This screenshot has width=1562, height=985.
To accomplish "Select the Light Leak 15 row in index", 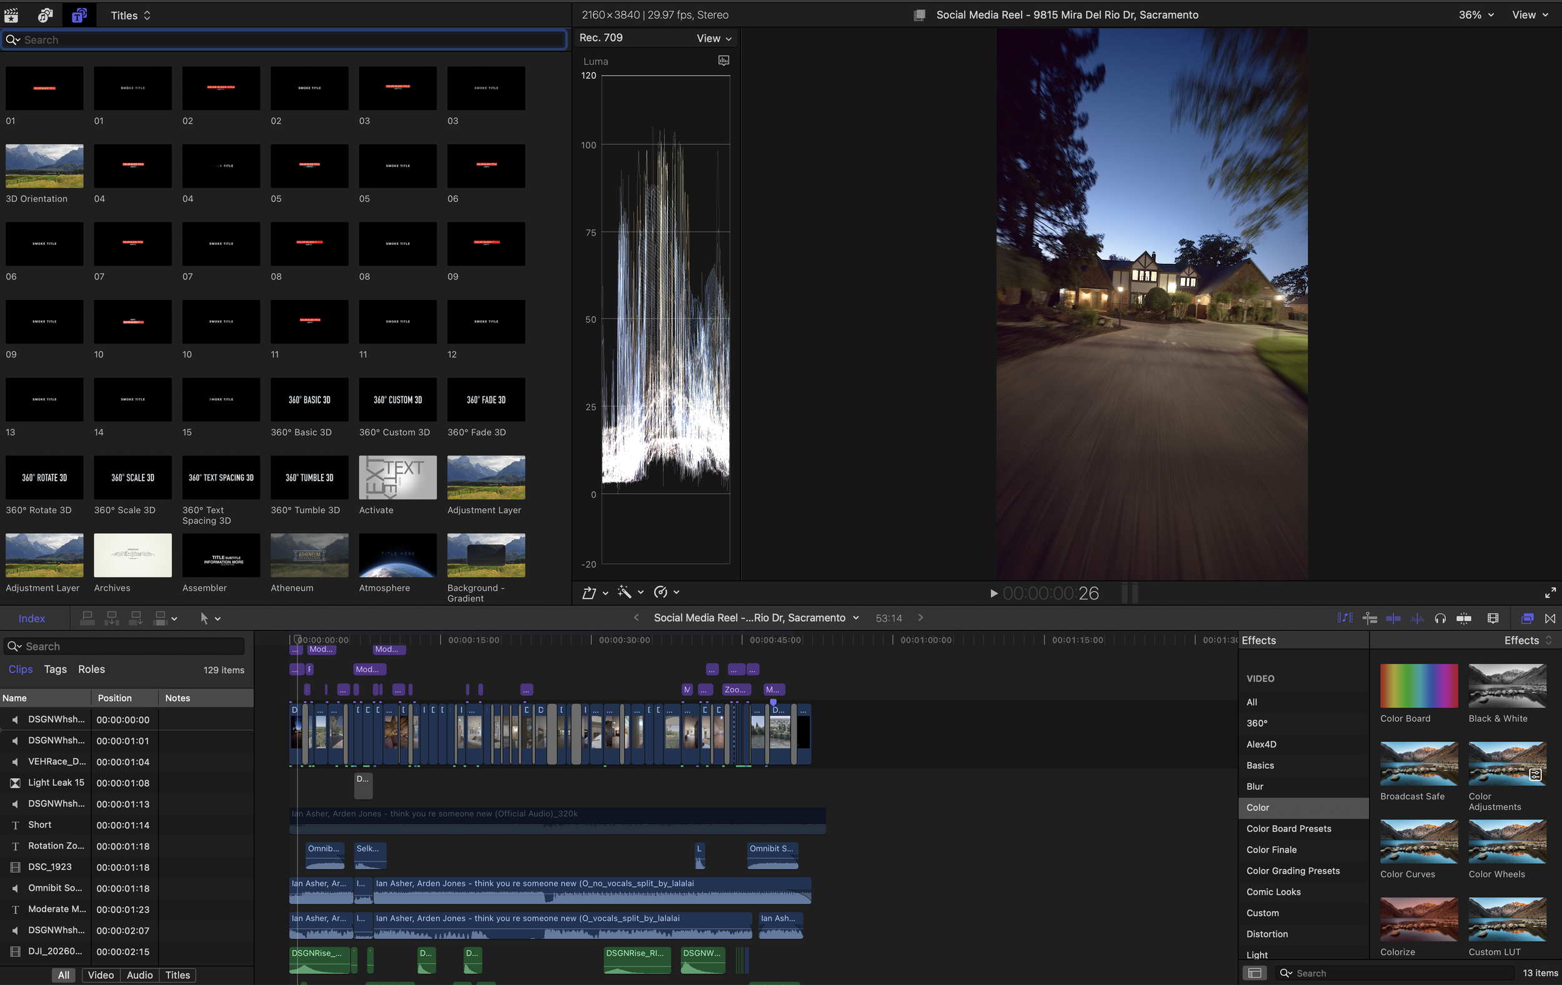I will pyautogui.click(x=126, y=782).
